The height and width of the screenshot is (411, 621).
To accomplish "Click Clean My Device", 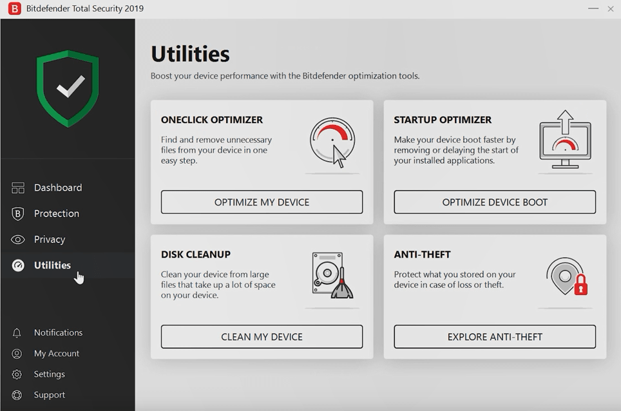I will point(261,336).
